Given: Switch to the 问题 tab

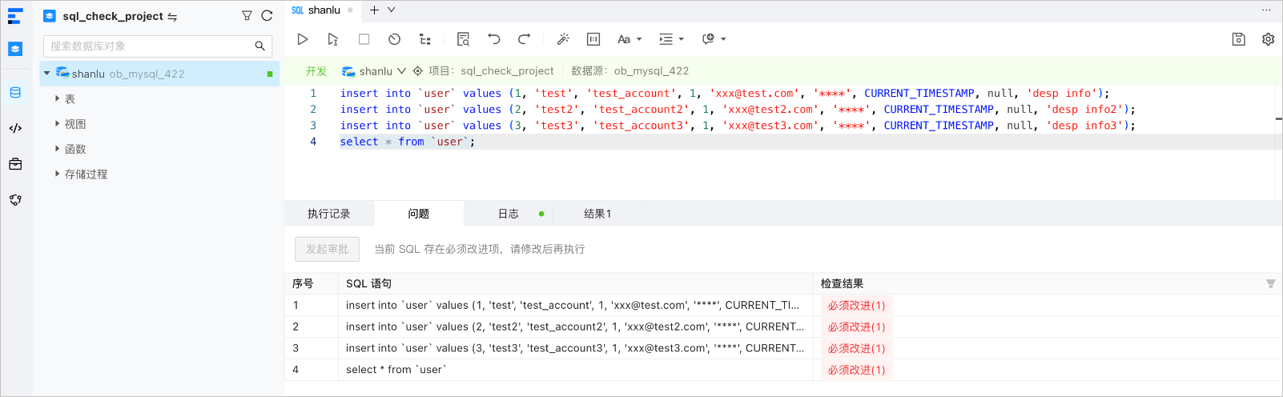Looking at the screenshot, I should 419,214.
